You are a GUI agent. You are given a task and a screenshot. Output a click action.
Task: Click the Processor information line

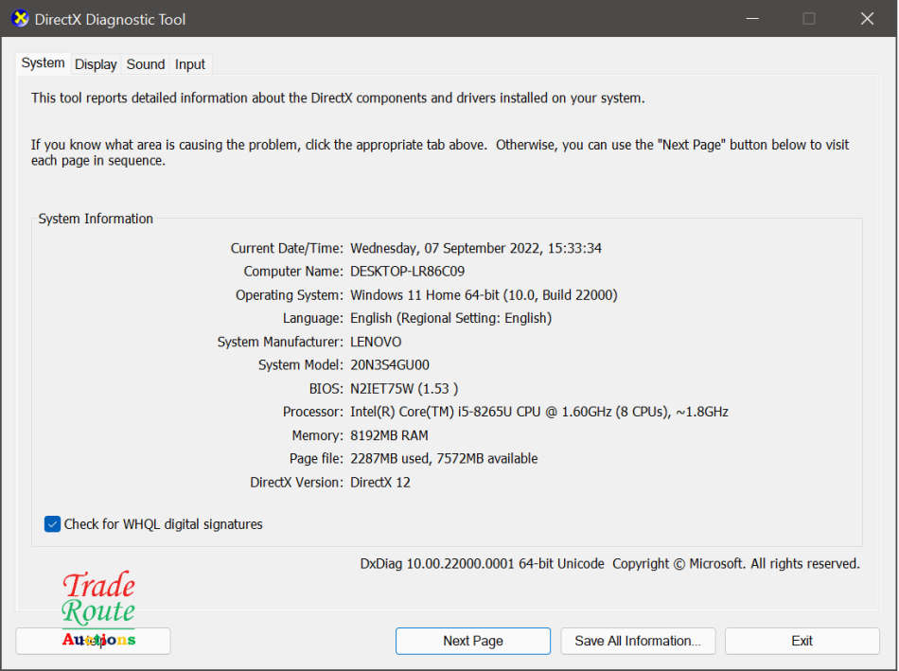coord(539,412)
